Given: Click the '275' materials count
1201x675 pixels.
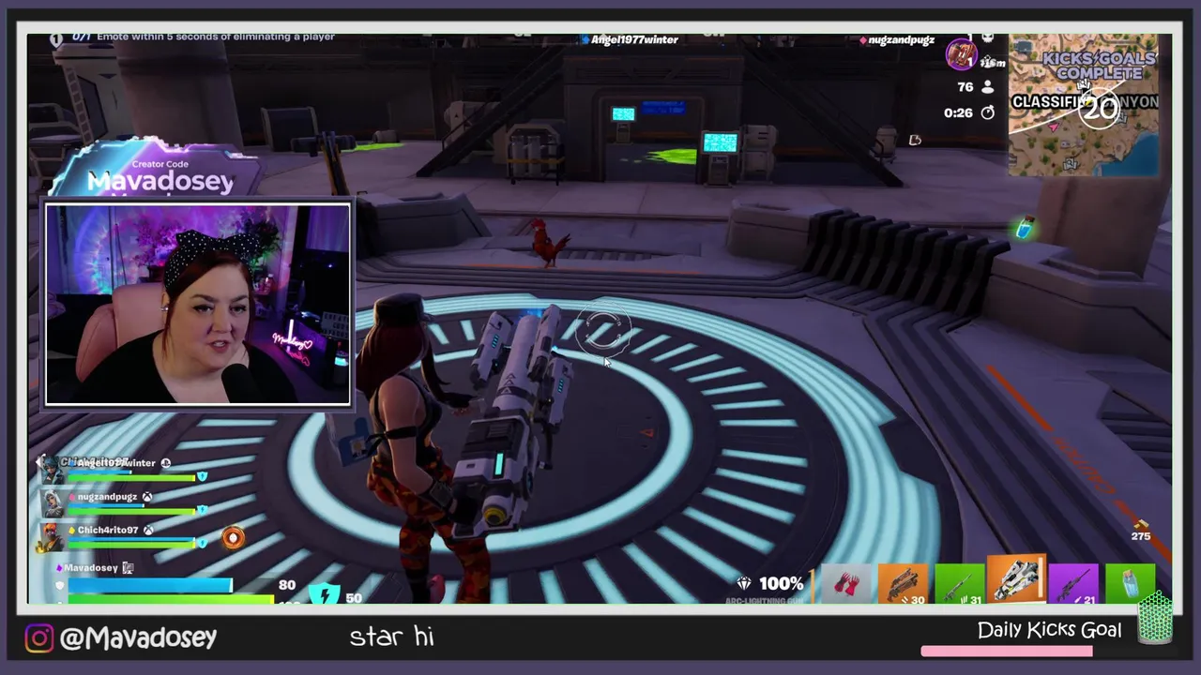Looking at the screenshot, I should click(1141, 536).
